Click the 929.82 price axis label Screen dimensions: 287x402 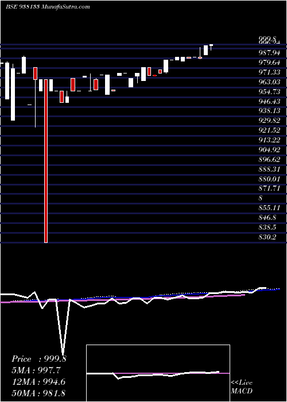tap(269, 121)
